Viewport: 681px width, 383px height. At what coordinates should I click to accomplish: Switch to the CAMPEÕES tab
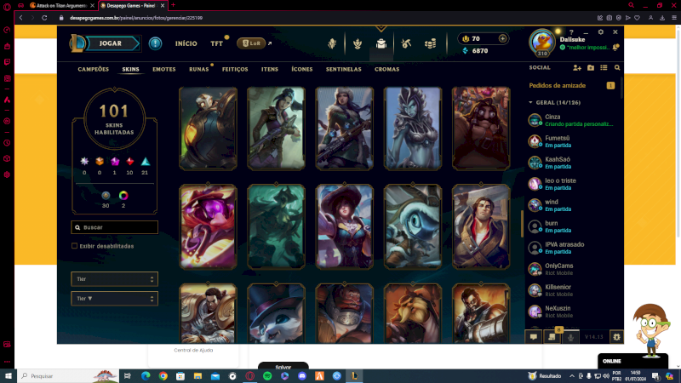(x=94, y=69)
